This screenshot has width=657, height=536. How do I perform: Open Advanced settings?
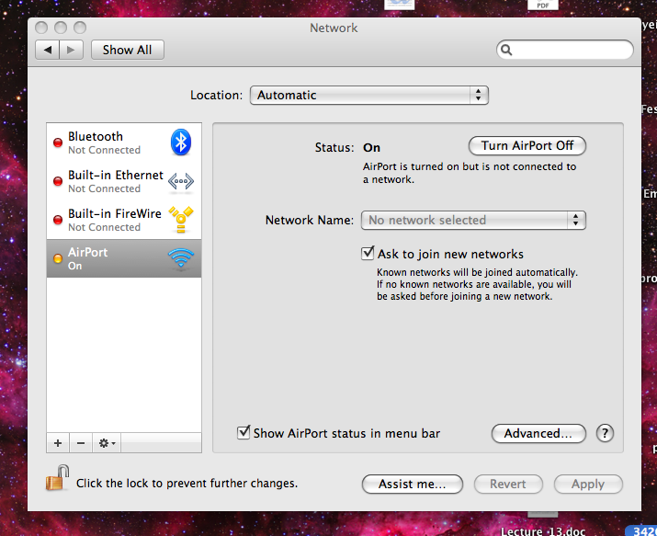click(538, 433)
